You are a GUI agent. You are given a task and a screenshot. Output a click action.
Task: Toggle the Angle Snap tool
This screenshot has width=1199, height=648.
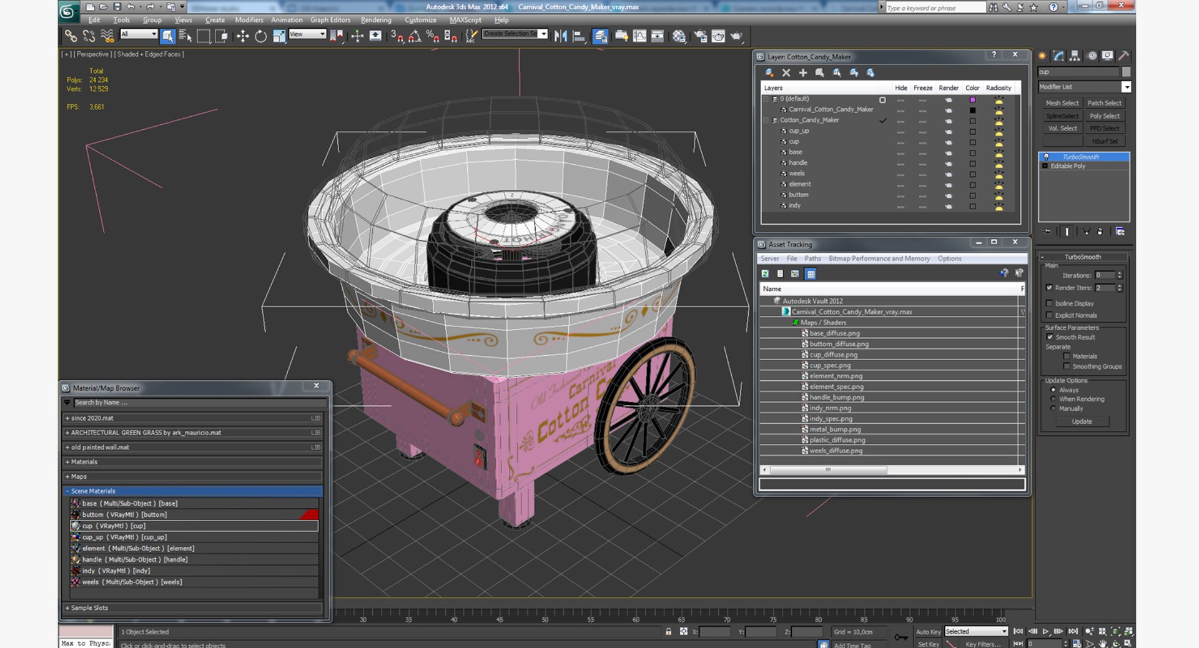[415, 36]
